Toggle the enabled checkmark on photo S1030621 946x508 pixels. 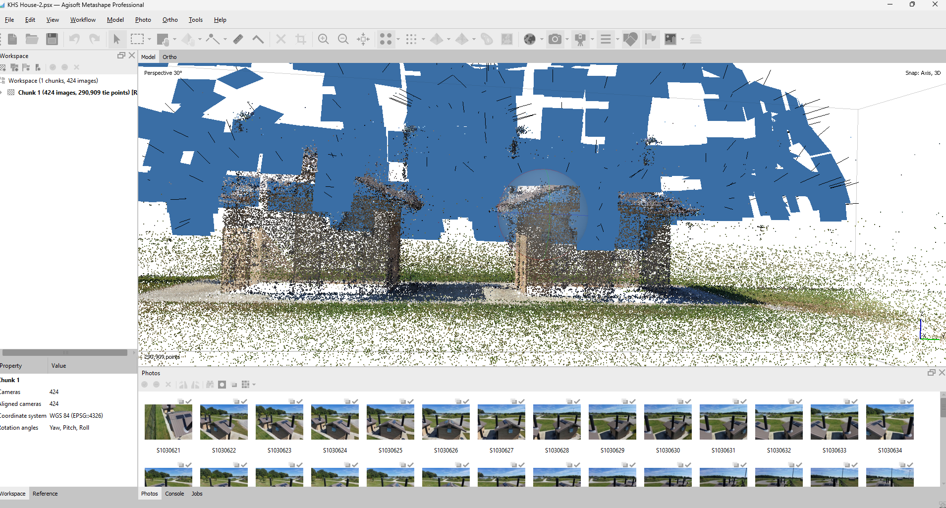189,401
